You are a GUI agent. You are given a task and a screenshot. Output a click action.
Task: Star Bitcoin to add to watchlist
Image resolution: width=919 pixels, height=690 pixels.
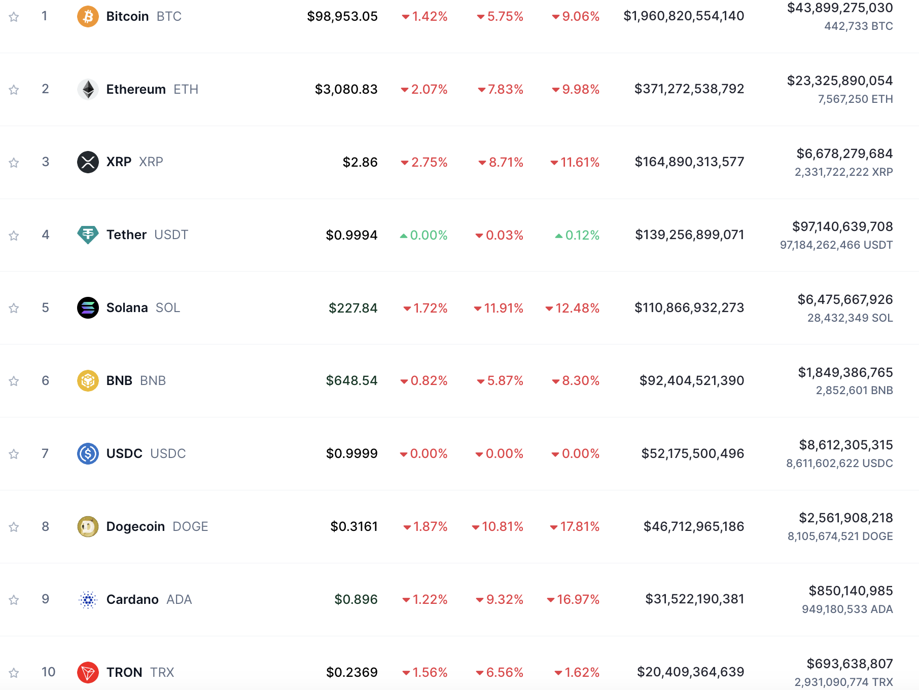[14, 17]
